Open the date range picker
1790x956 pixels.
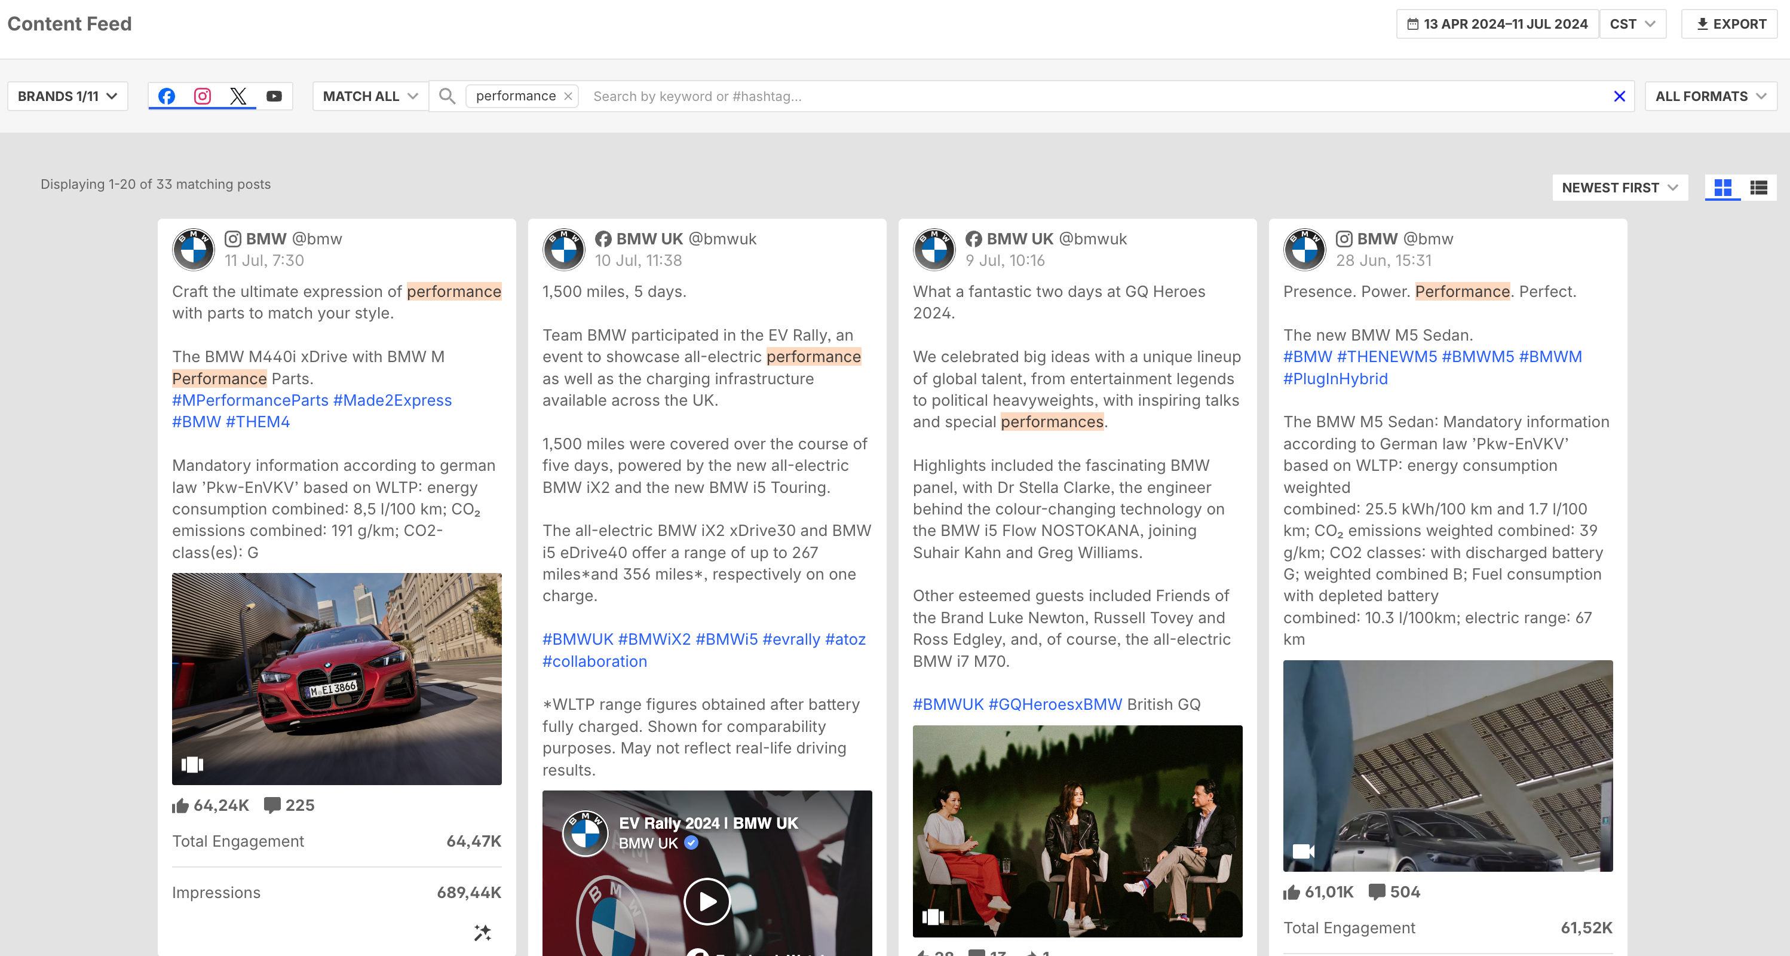tap(1497, 24)
